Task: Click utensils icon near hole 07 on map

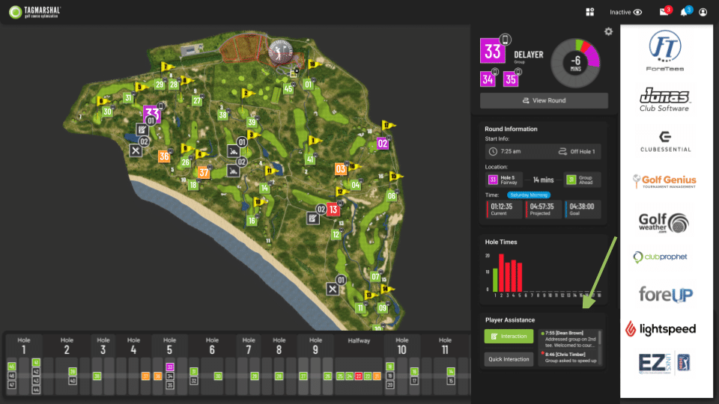Action: click(x=333, y=289)
